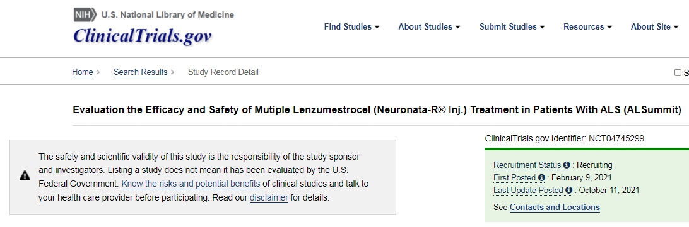The width and height of the screenshot is (689, 227).
Task: Expand the Find Studies dropdown menu
Action: point(351,27)
